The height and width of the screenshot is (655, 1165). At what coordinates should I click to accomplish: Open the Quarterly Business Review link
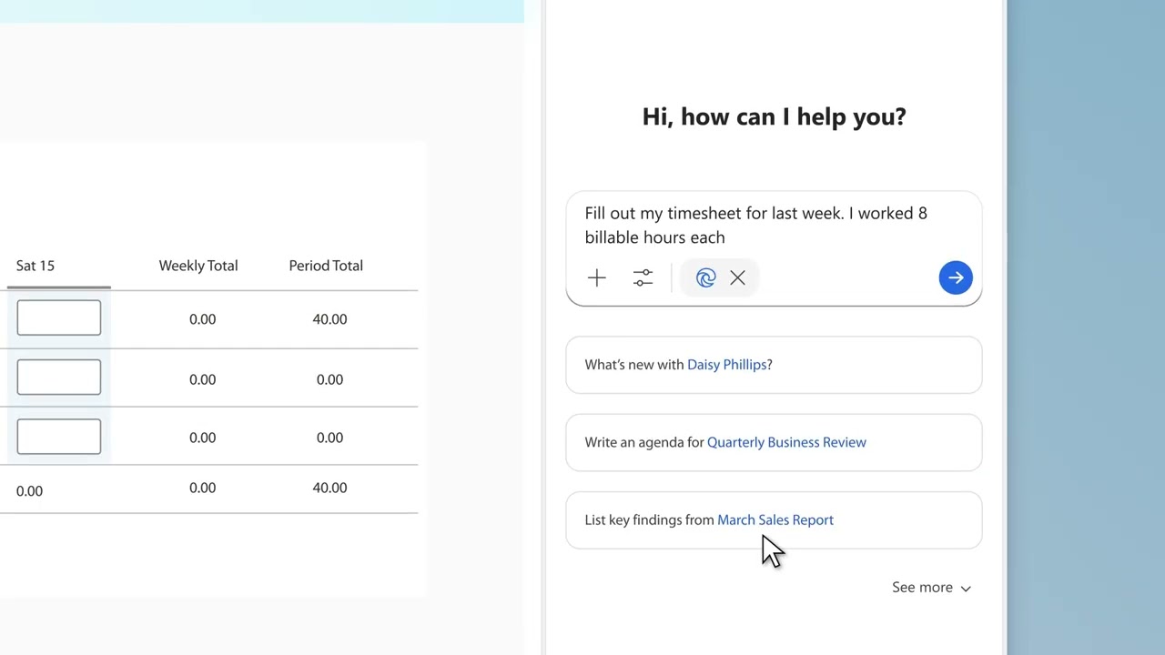point(786,442)
